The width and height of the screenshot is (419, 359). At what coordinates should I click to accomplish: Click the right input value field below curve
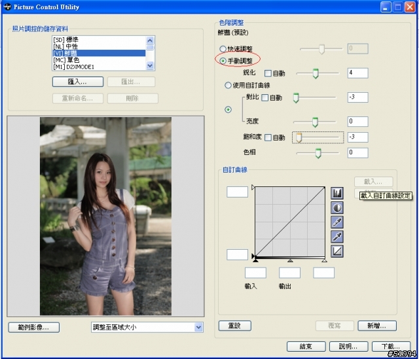pos(324,273)
